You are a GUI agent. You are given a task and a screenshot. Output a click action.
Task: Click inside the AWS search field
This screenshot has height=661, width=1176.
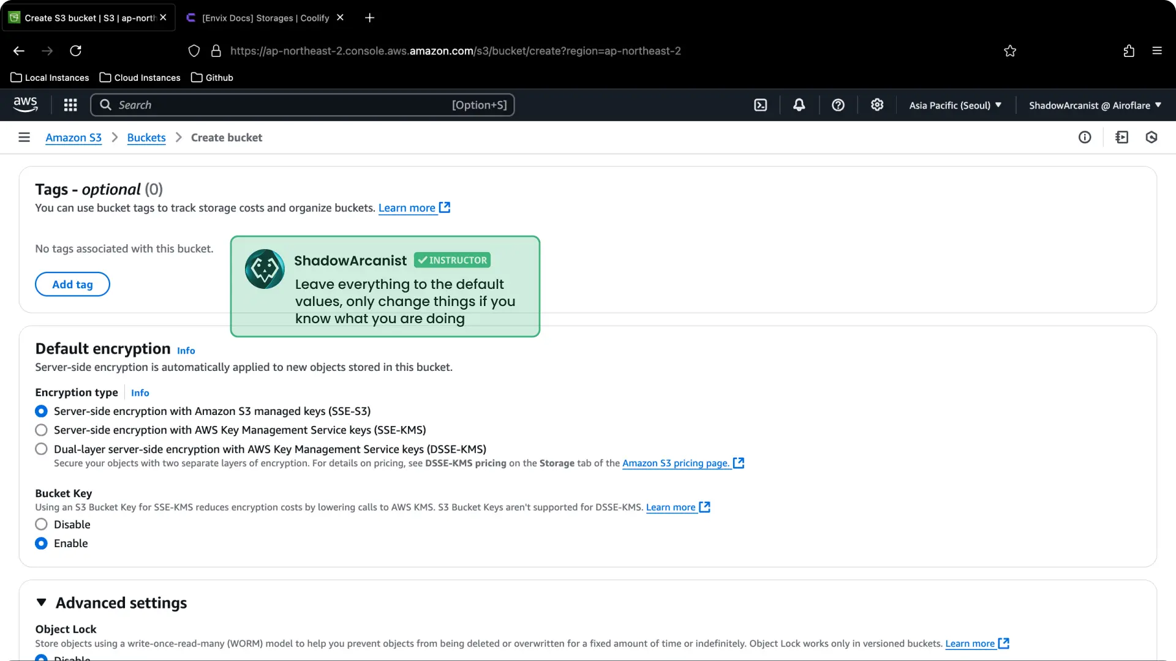tap(276, 105)
